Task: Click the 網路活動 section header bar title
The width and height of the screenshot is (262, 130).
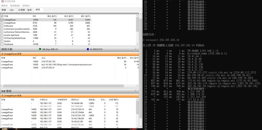Action: (x=7, y=49)
